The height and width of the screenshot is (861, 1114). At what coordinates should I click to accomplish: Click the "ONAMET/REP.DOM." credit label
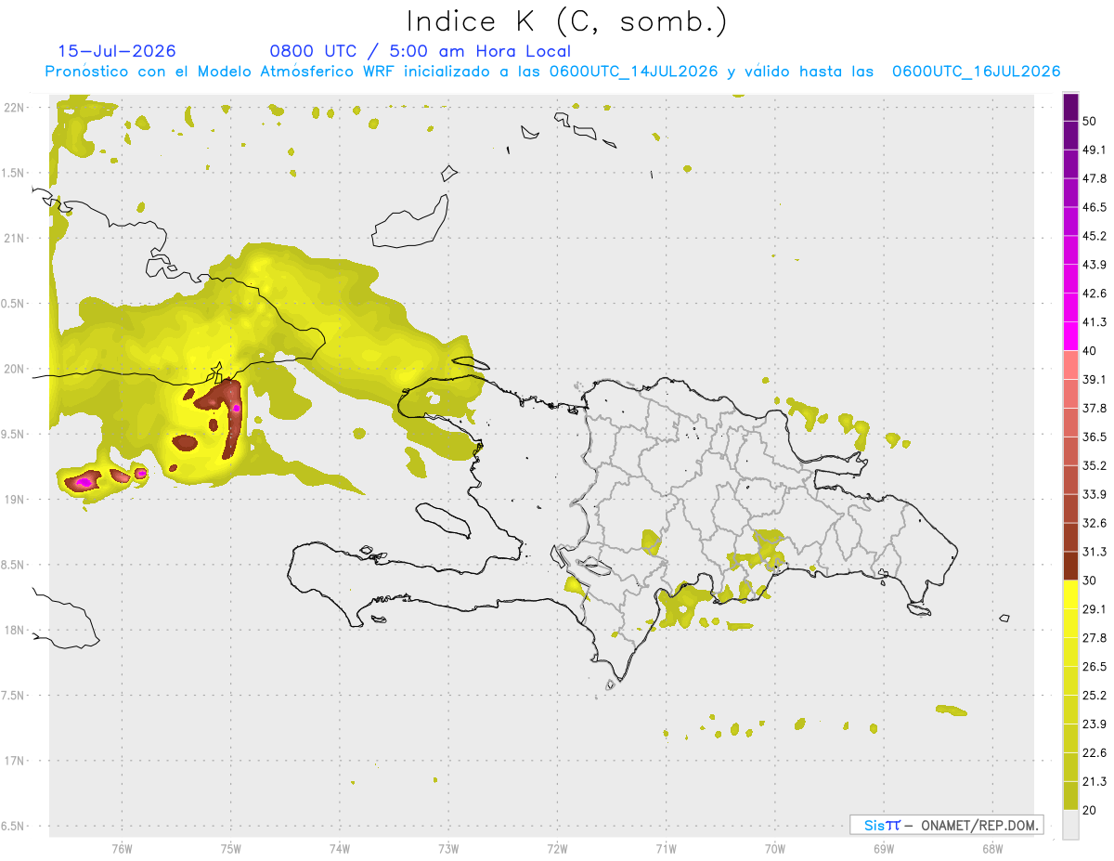(x=979, y=825)
